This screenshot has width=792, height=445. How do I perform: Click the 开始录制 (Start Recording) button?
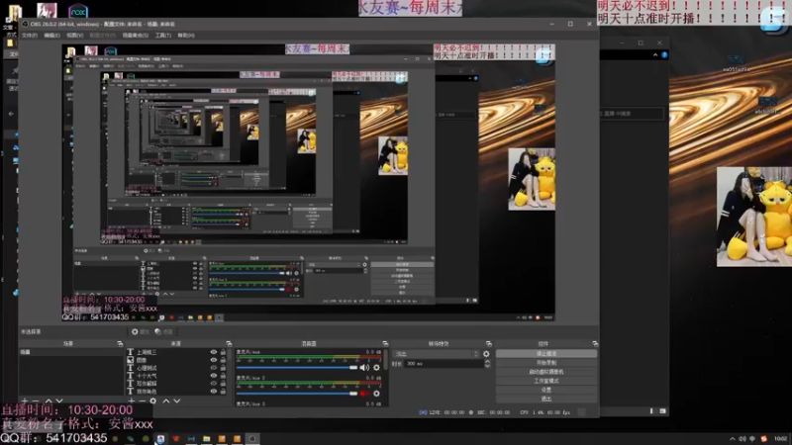pos(545,362)
